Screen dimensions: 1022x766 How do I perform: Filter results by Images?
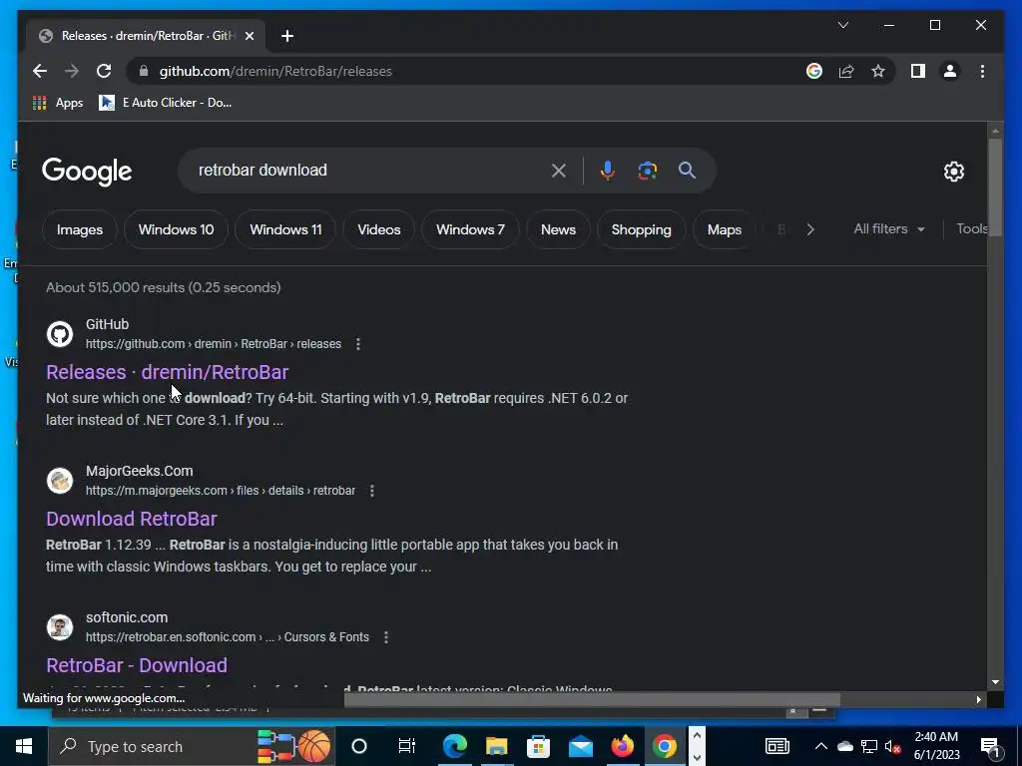point(80,229)
